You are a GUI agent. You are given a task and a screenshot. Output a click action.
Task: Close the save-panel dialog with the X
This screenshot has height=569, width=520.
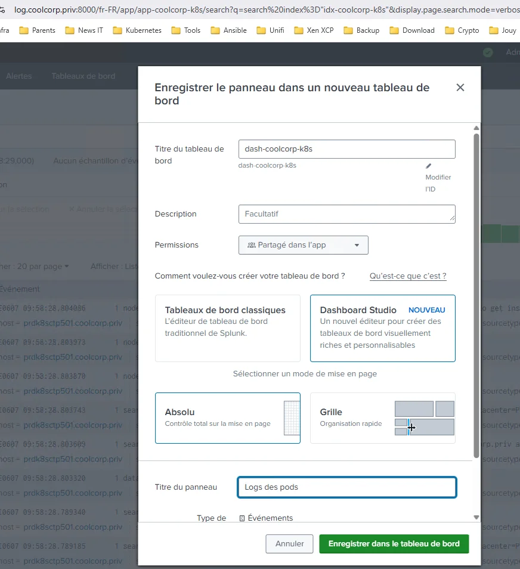pyautogui.click(x=460, y=88)
